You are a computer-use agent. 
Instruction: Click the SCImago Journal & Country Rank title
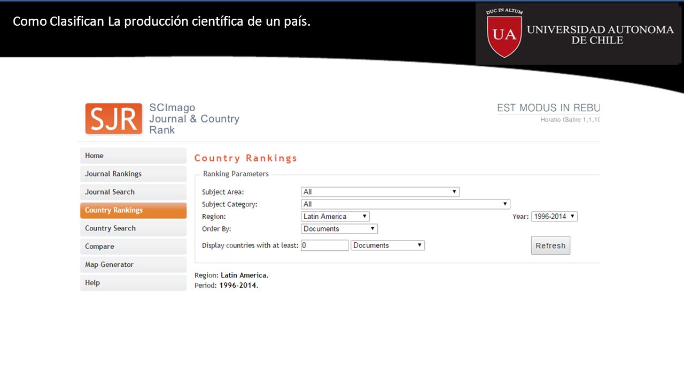(194, 119)
